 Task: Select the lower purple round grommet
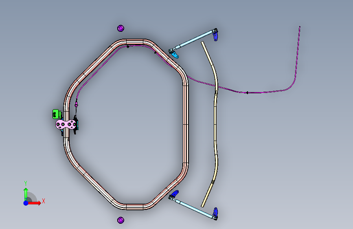121,220
